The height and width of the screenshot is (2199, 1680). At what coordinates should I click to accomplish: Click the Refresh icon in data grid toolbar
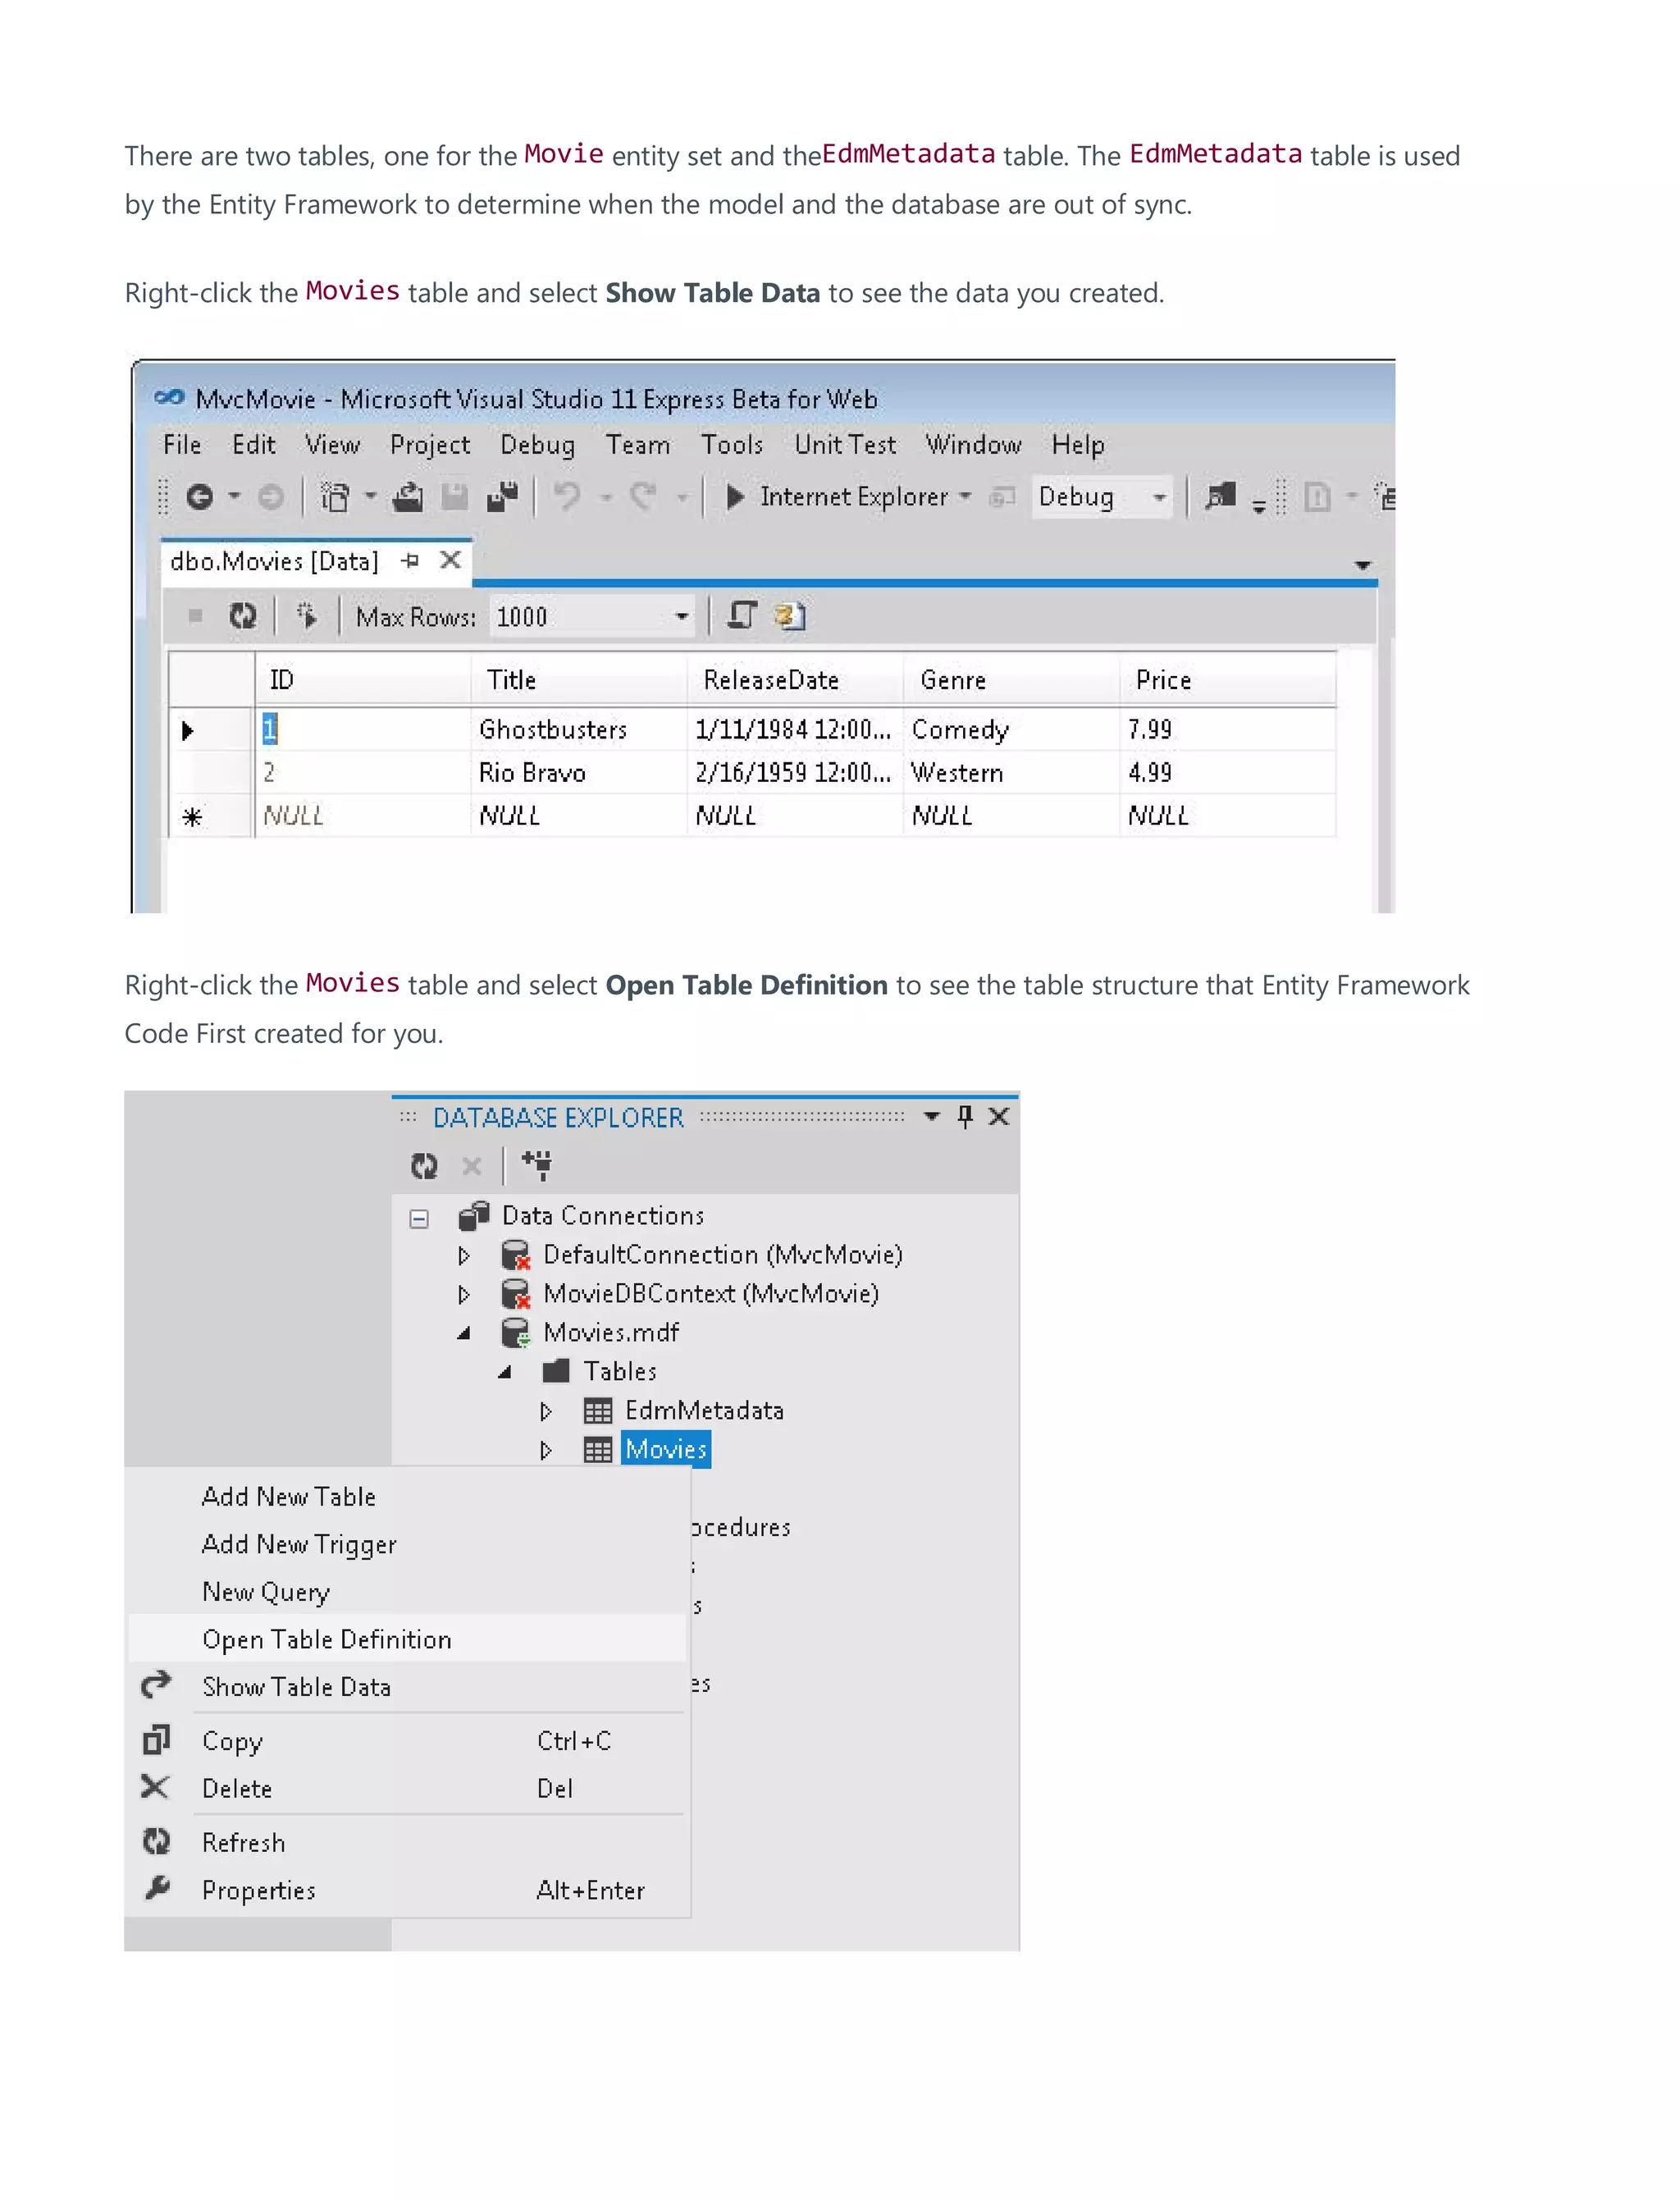pyautogui.click(x=243, y=616)
